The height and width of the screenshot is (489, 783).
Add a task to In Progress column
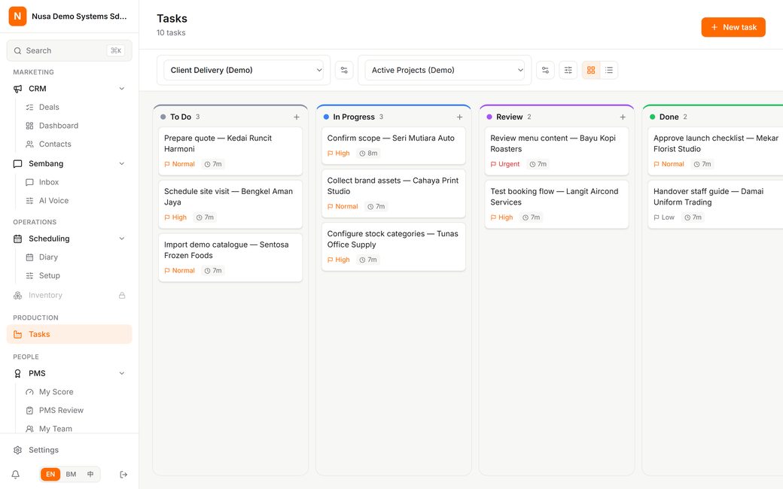tap(459, 117)
